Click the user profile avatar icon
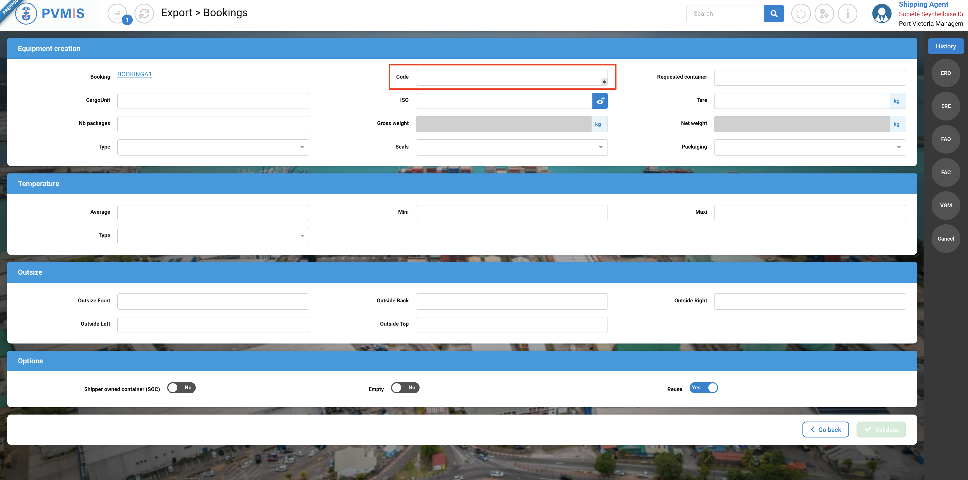The height and width of the screenshot is (480, 968). [x=881, y=14]
